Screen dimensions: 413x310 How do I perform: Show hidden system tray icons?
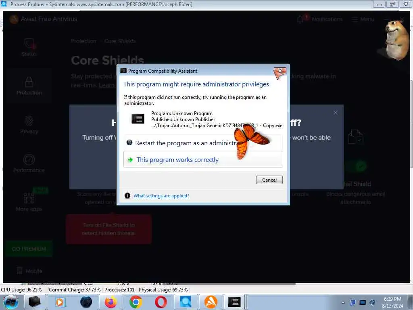343,302
